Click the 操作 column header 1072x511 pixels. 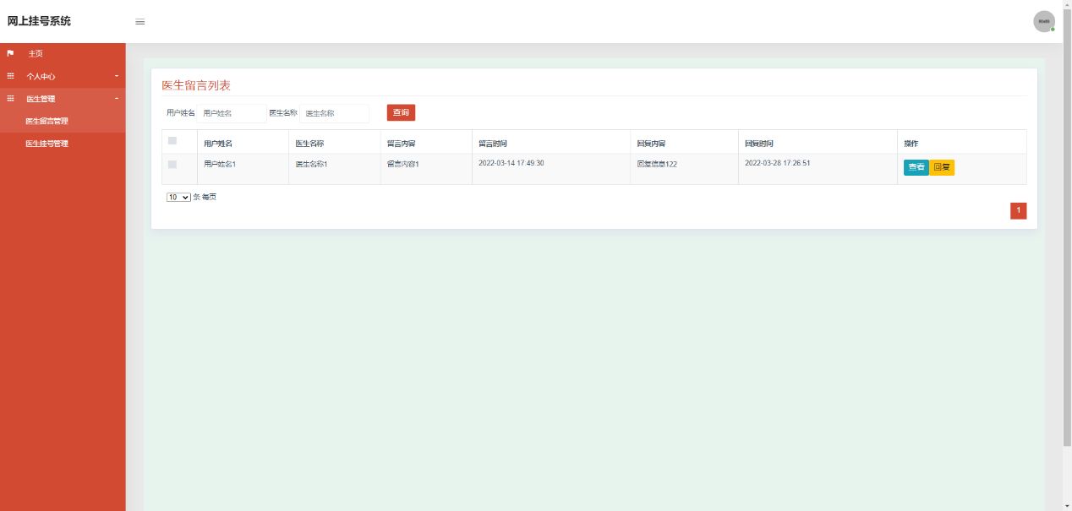tap(911, 144)
